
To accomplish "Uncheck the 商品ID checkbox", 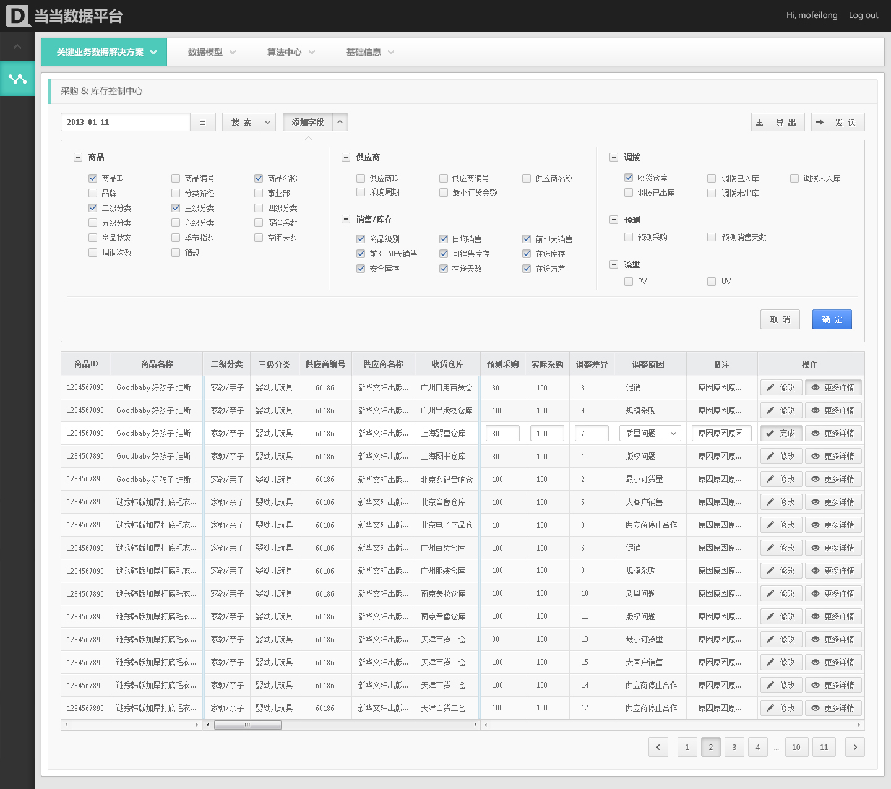I will pyautogui.click(x=93, y=178).
